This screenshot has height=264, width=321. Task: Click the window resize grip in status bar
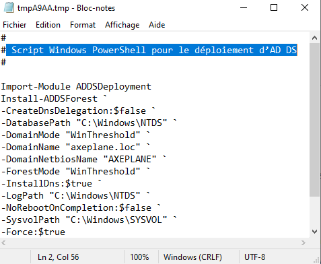(x=316, y=260)
